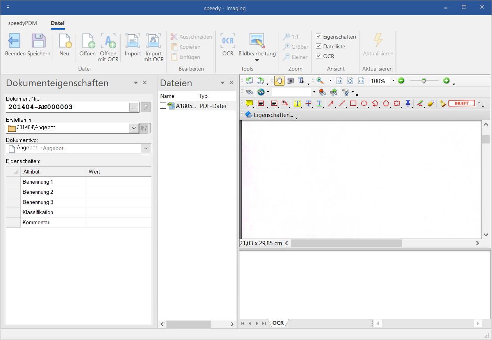Click the OCR tool in ribbon
This screenshot has width=492, height=340.
[x=228, y=45]
